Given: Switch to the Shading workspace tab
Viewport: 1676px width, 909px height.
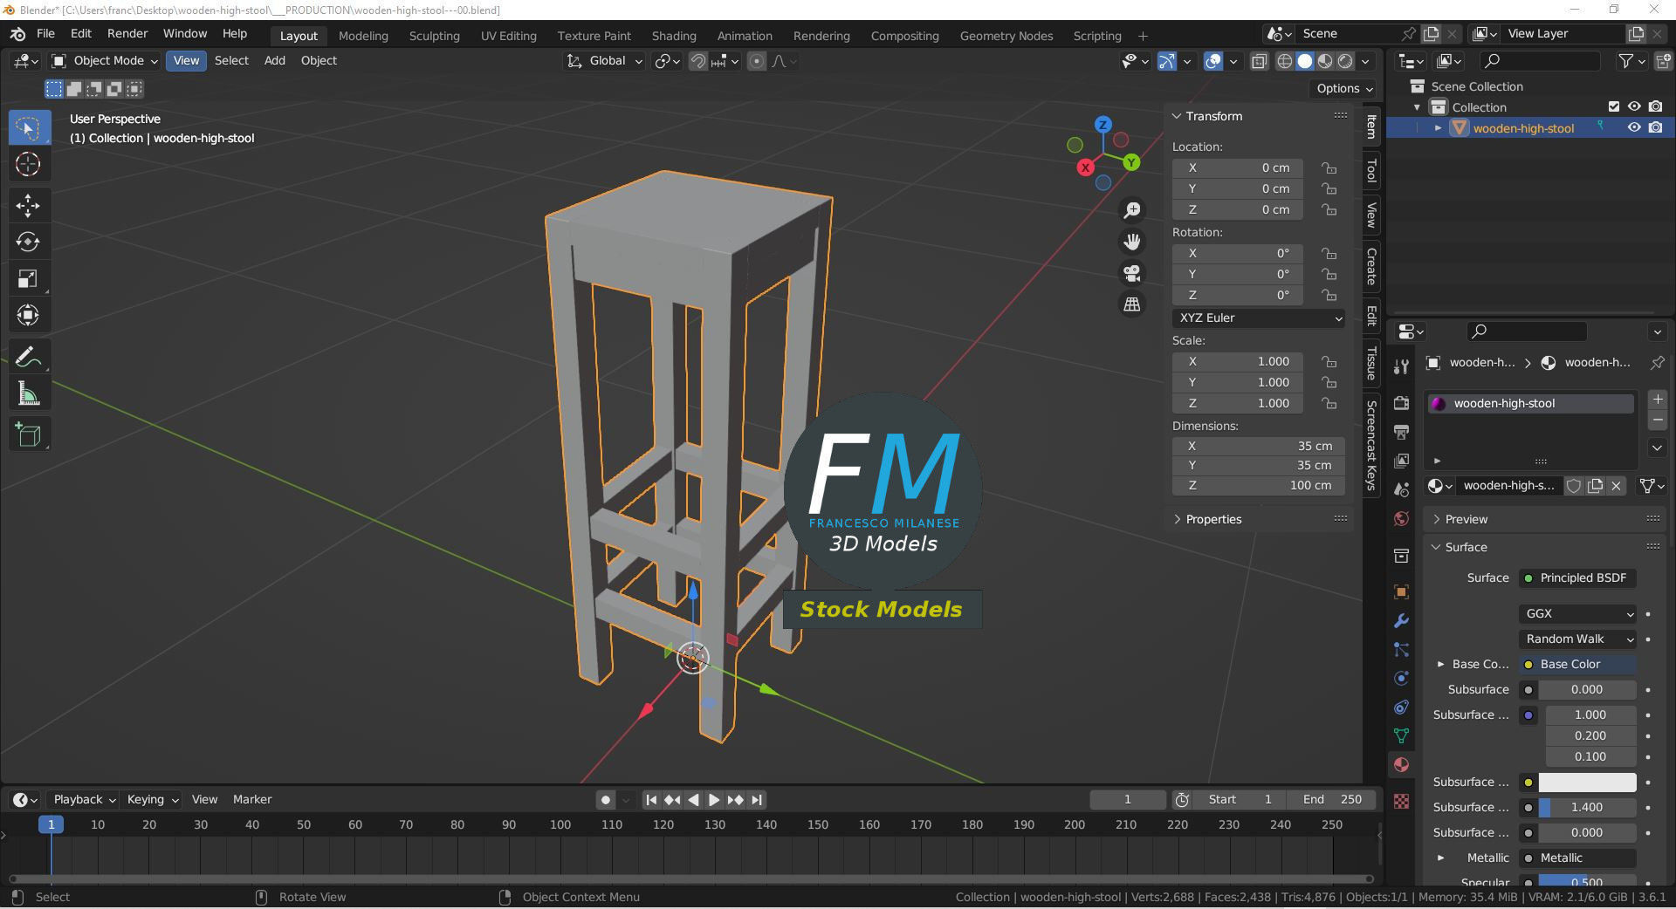Looking at the screenshot, I should (674, 36).
